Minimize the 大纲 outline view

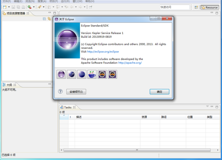coord(50,84)
